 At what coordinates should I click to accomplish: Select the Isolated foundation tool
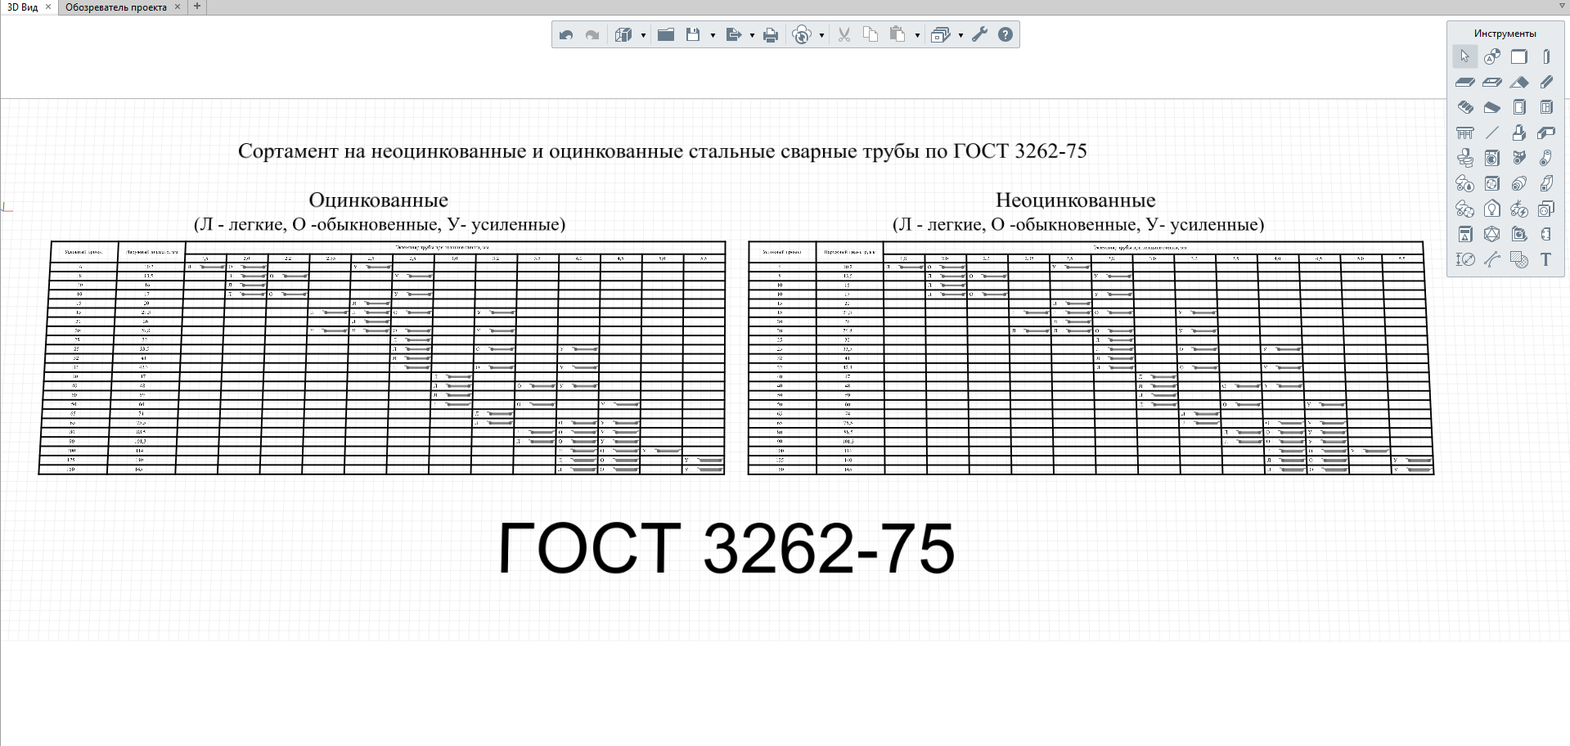tap(1519, 133)
